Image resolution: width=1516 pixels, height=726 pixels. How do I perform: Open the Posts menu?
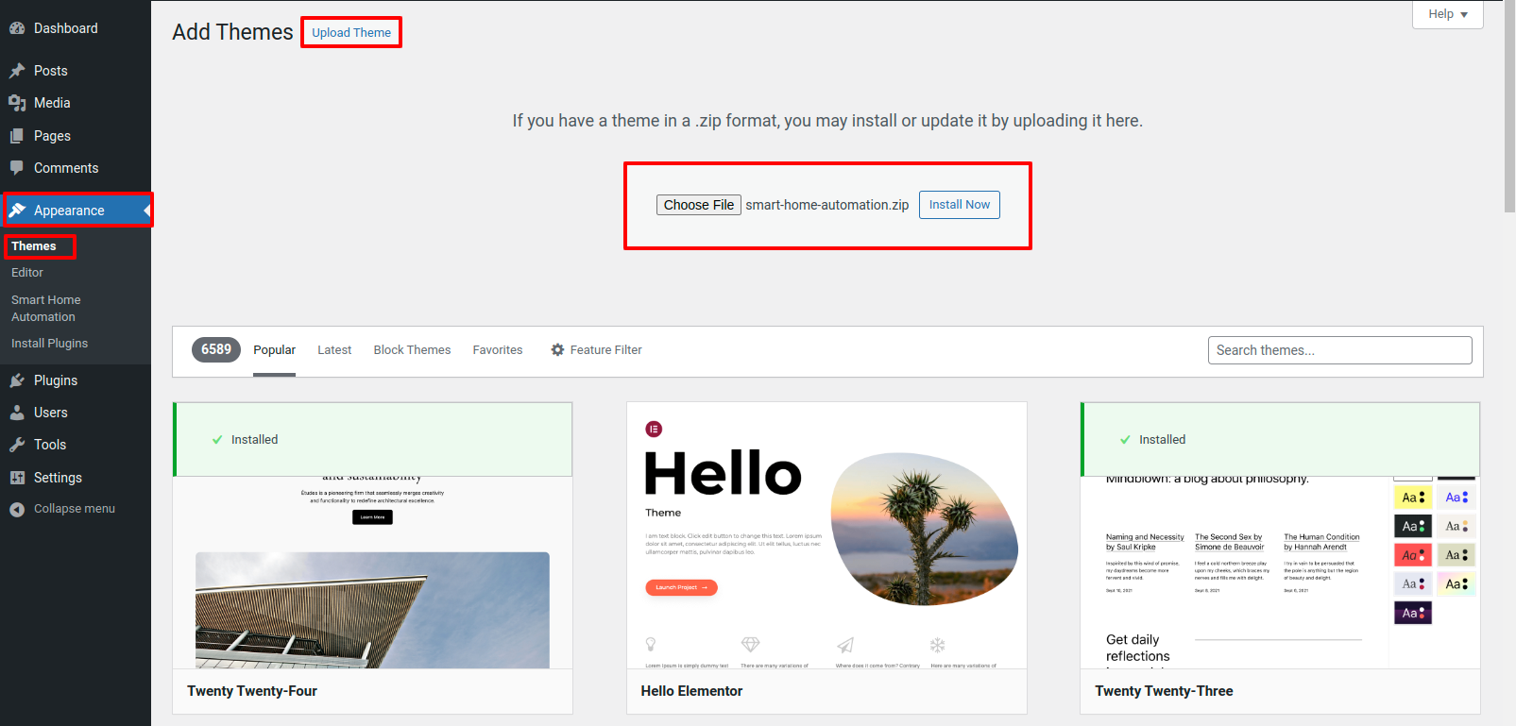76,71
